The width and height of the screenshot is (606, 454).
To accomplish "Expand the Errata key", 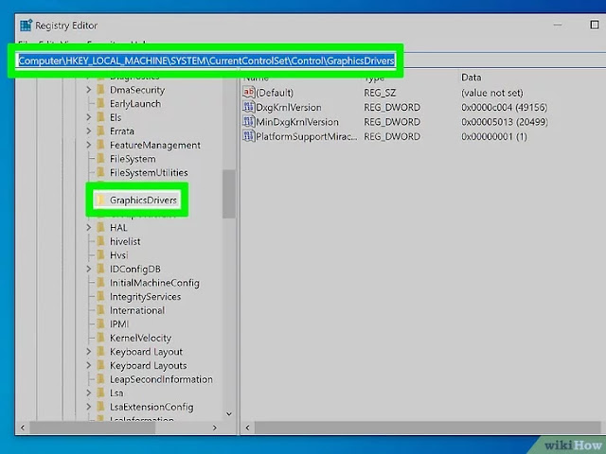I will tap(88, 131).
